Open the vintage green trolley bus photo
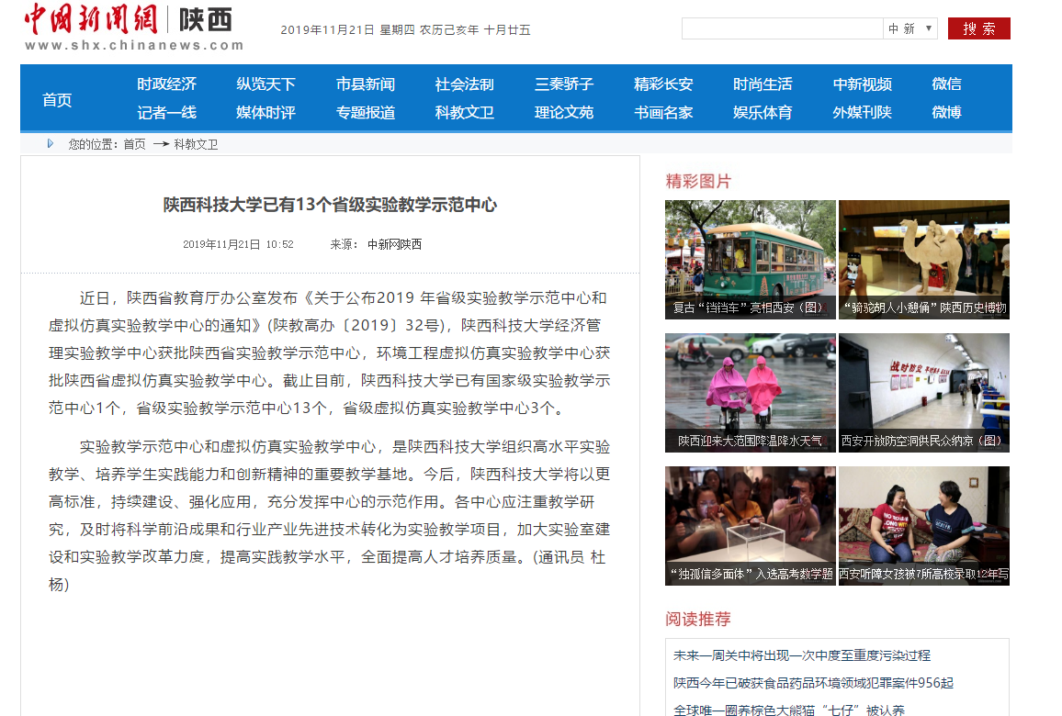This screenshot has height=716, width=1062. coord(750,259)
